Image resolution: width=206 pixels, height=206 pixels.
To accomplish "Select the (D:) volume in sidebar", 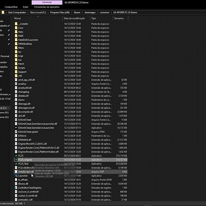I will coord(4,113).
